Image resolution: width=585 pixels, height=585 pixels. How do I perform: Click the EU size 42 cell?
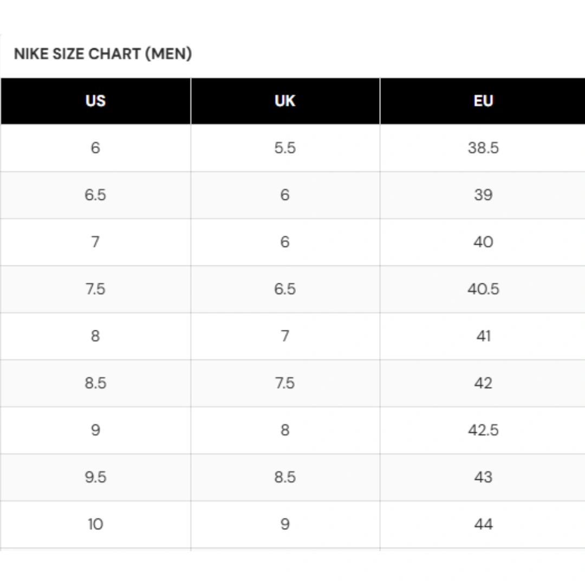(x=483, y=383)
